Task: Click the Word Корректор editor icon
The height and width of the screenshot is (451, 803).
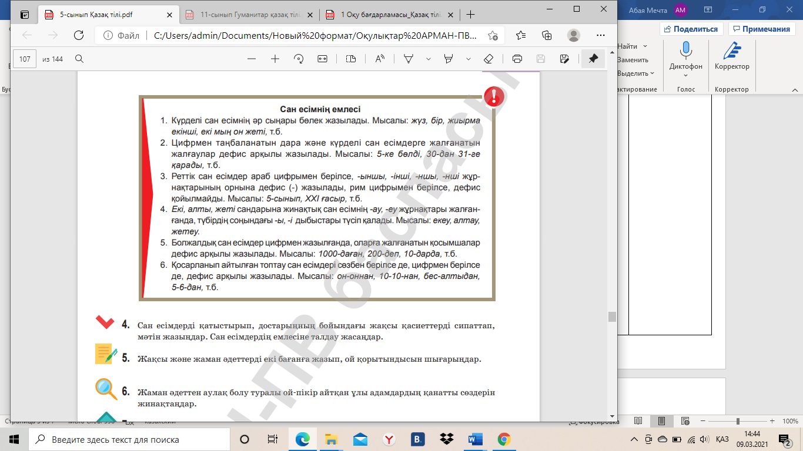Action: [732, 56]
